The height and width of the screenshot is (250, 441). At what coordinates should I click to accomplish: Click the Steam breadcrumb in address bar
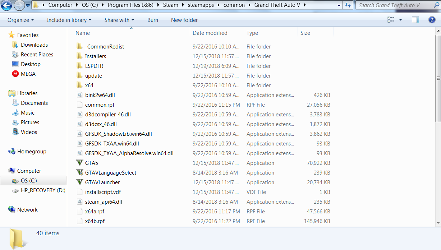[171, 5]
